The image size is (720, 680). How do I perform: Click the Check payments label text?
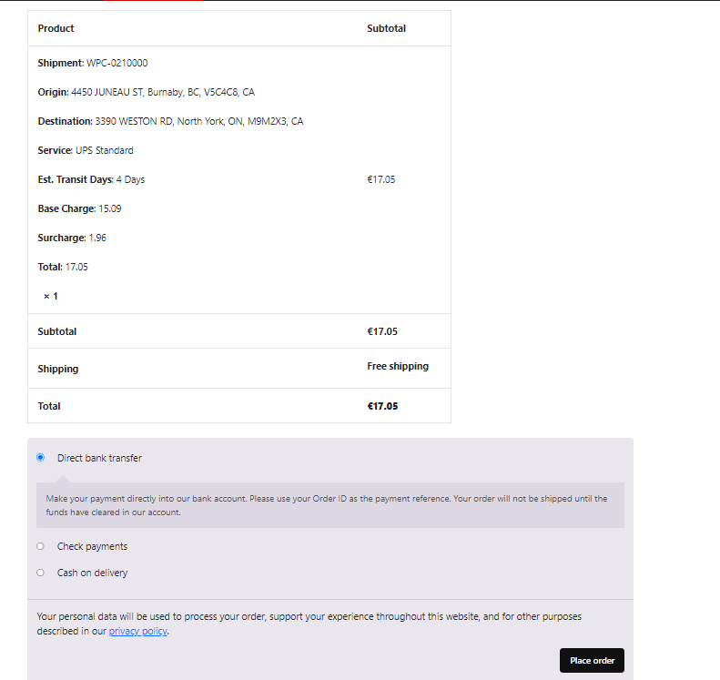[92, 546]
